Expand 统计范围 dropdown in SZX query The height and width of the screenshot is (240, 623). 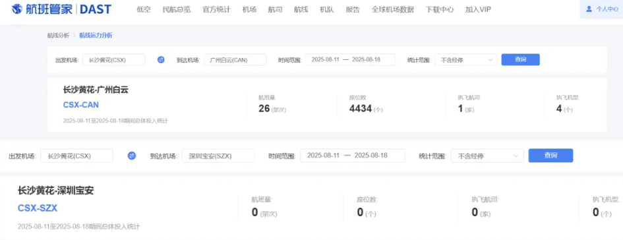click(x=487, y=156)
